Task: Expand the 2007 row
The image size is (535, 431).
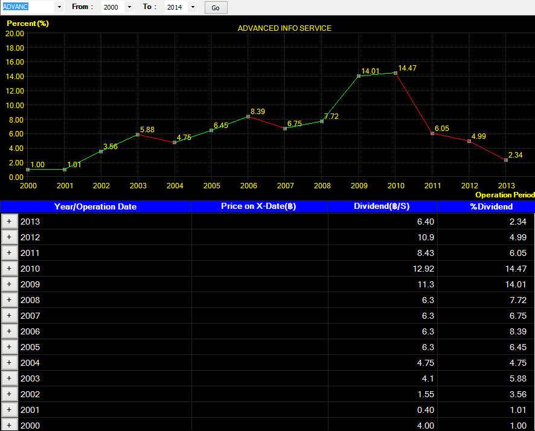Action: (9, 316)
